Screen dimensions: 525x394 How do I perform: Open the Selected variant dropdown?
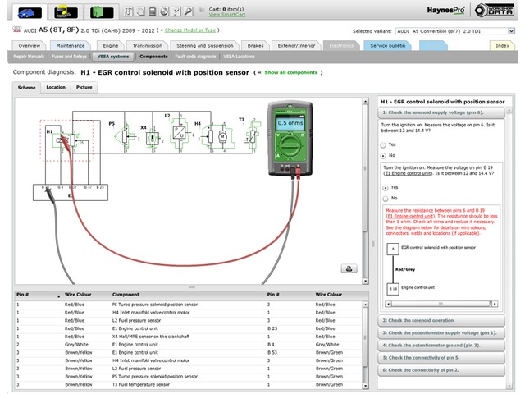[x=454, y=31]
